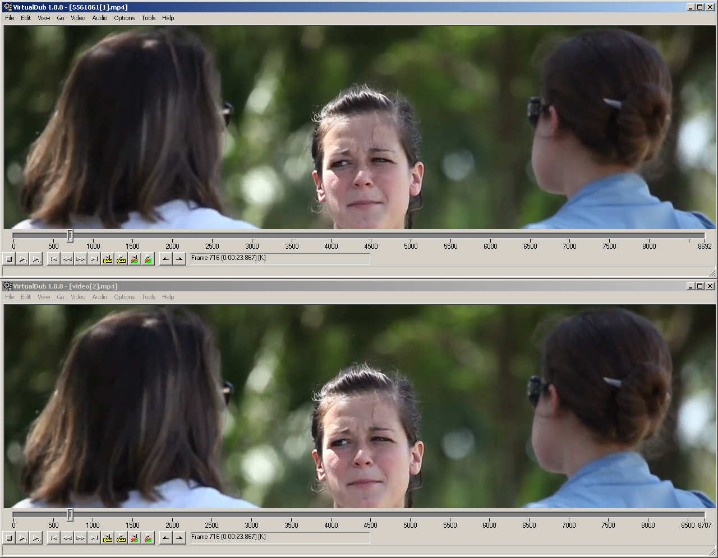Open File menu in 5561861[1].mp4 window
718x558 pixels.
click(x=10, y=18)
